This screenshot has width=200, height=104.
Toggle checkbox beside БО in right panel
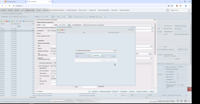click(x=162, y=28)
